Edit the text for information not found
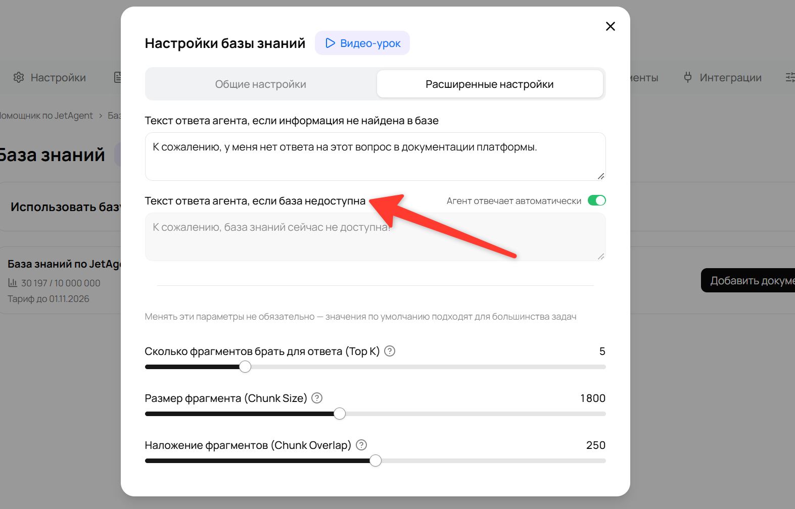The width and height of the screenshot is (795, 509). [375, 157]
